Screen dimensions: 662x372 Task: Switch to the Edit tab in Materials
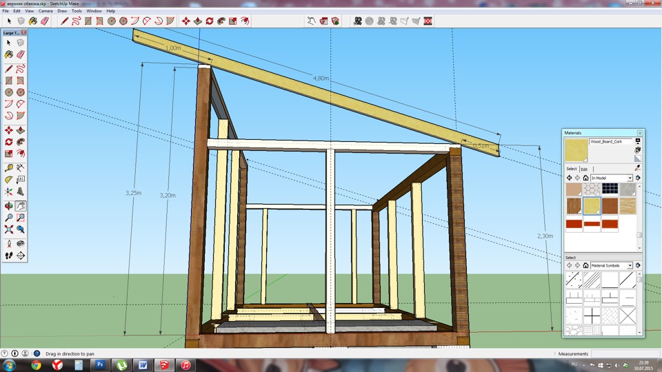(584, 169)
